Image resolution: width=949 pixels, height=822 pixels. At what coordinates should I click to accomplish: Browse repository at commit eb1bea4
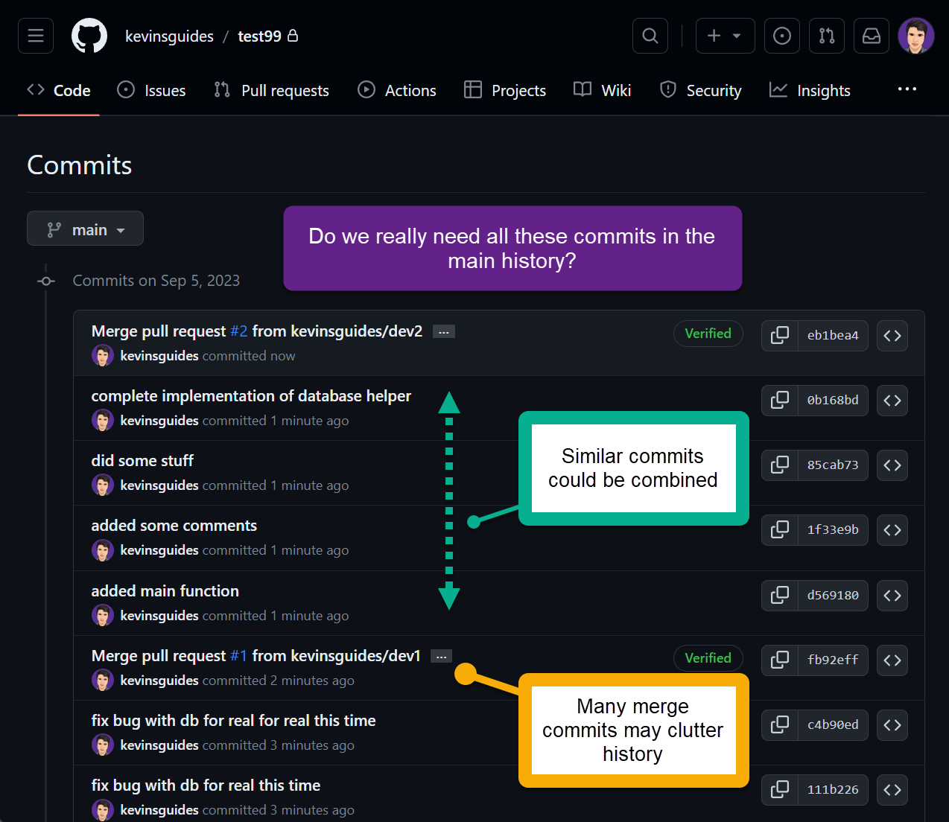pyautogui.click(x=892, y=336)
